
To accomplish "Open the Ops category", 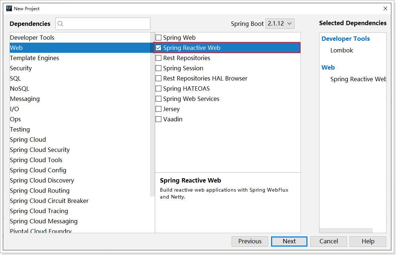I will click(80, 119).
